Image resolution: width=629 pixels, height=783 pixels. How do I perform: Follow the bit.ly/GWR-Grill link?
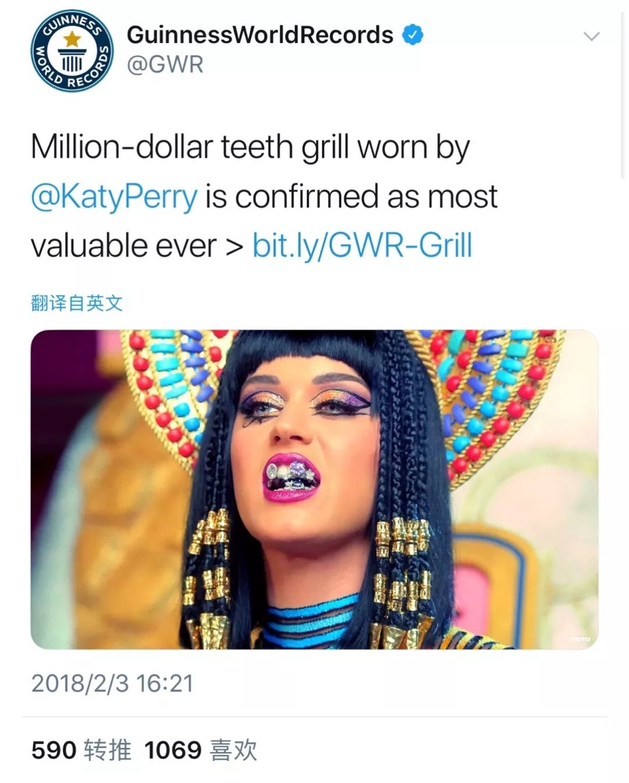(362, 245)
